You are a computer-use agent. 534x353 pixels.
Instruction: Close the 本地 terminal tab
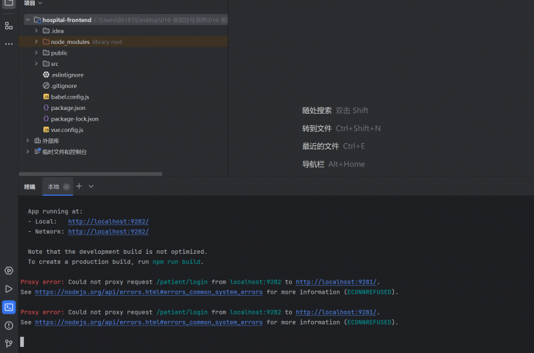pos(66,186)
